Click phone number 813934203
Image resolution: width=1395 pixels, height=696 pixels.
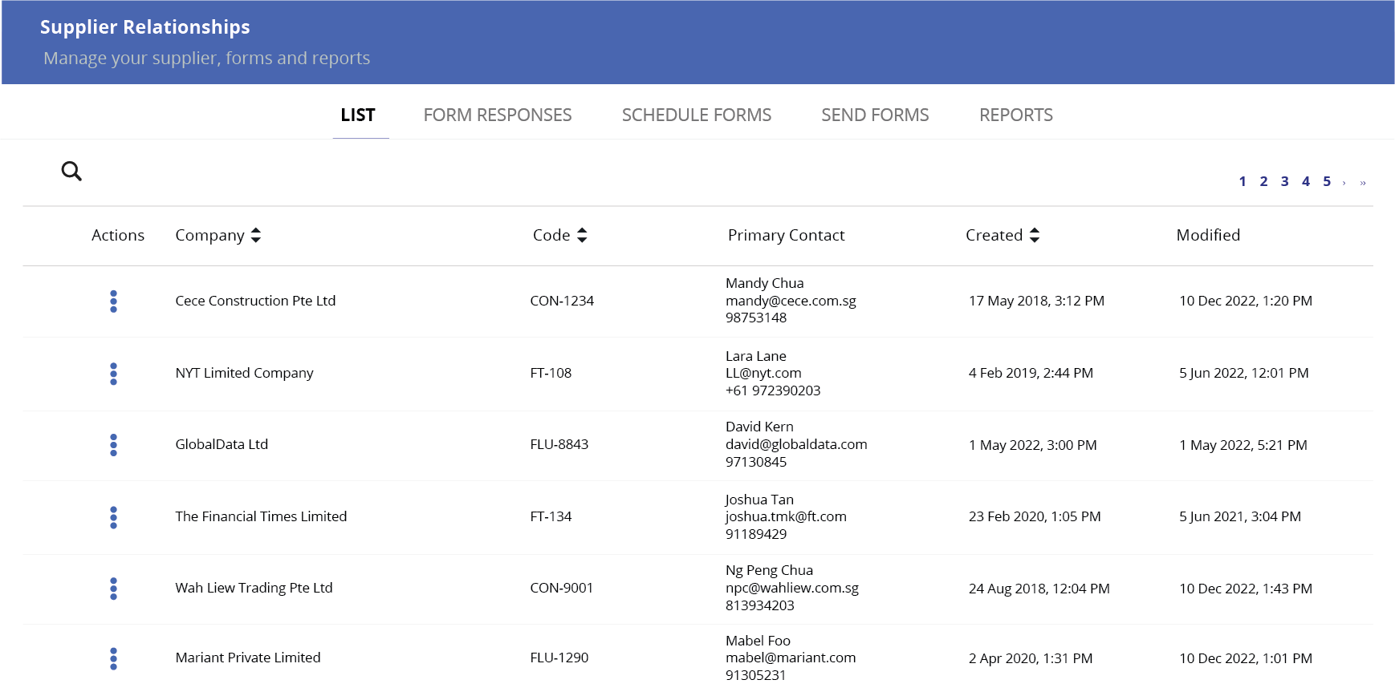tap(760, 605)
